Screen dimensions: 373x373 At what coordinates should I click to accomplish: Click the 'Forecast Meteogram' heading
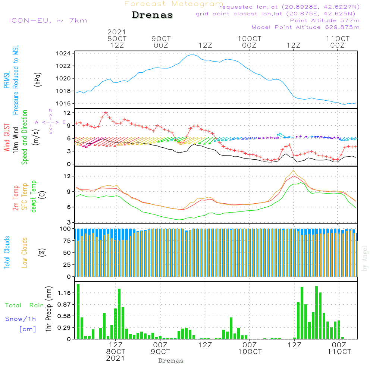coord(174,4)
